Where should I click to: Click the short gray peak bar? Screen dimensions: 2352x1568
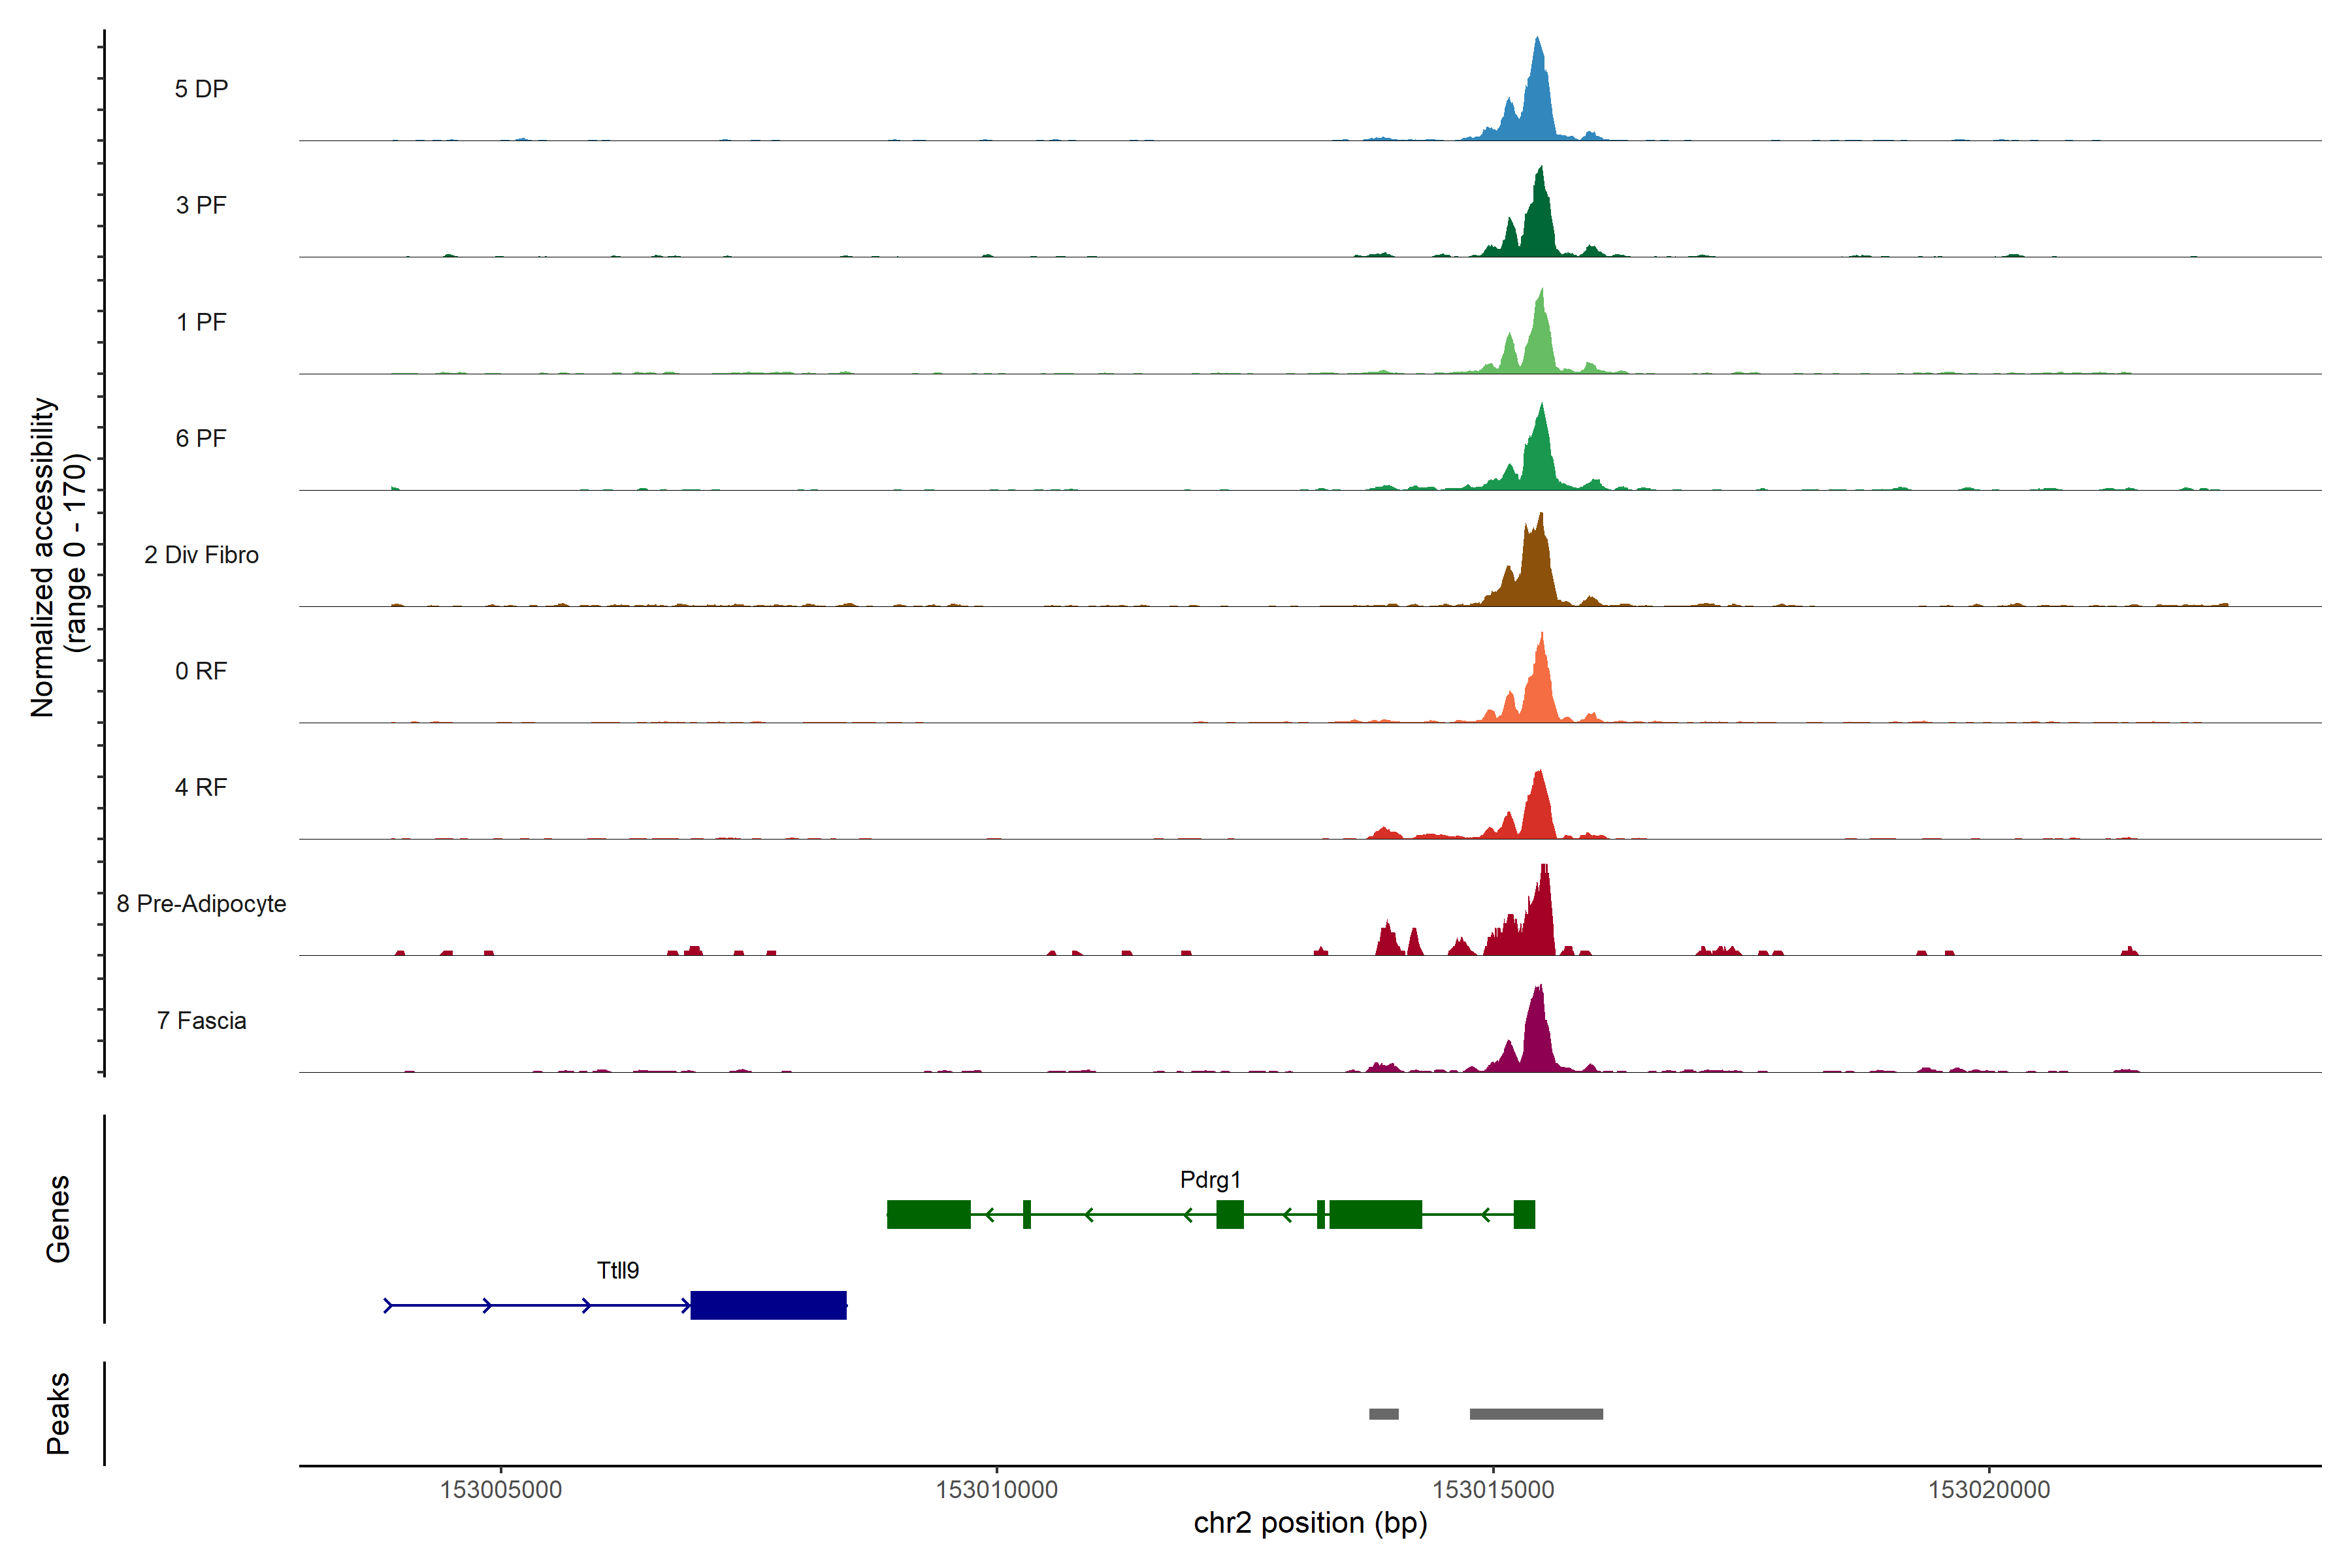tap(1383, 1414)
